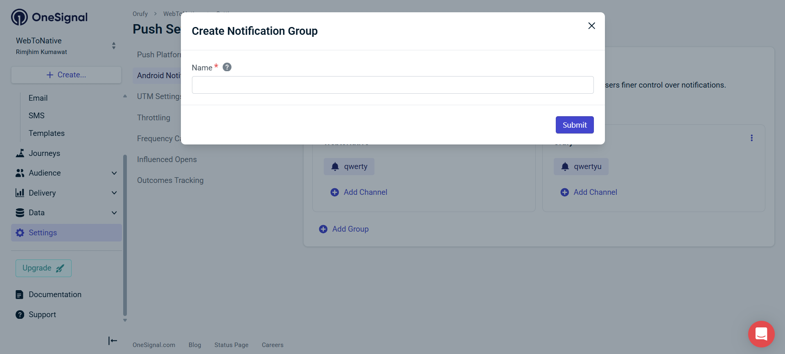This screenshot has height=354, width=785.
Task: Click the Name help question mark icon
Action: click(x=227, y=67)
